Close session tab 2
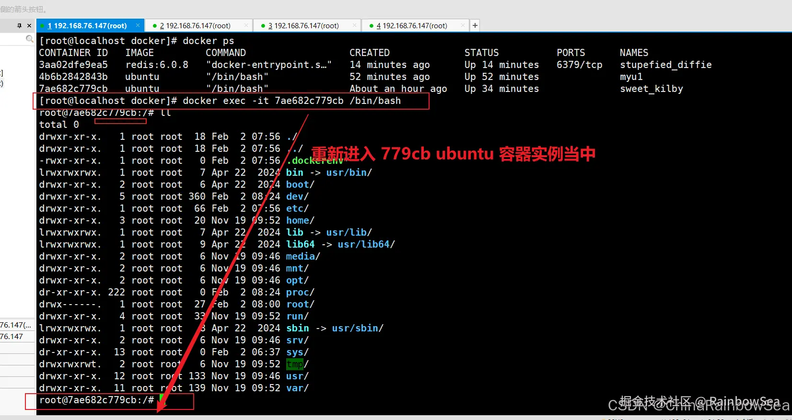Screen dimensions: 792x420 [246, 25]
